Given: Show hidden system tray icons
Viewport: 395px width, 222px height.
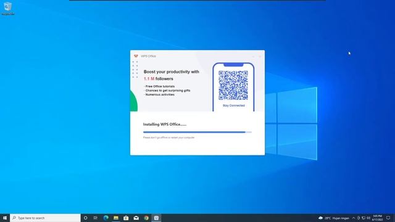Looking at the screenshot, I should coord(354,218).
